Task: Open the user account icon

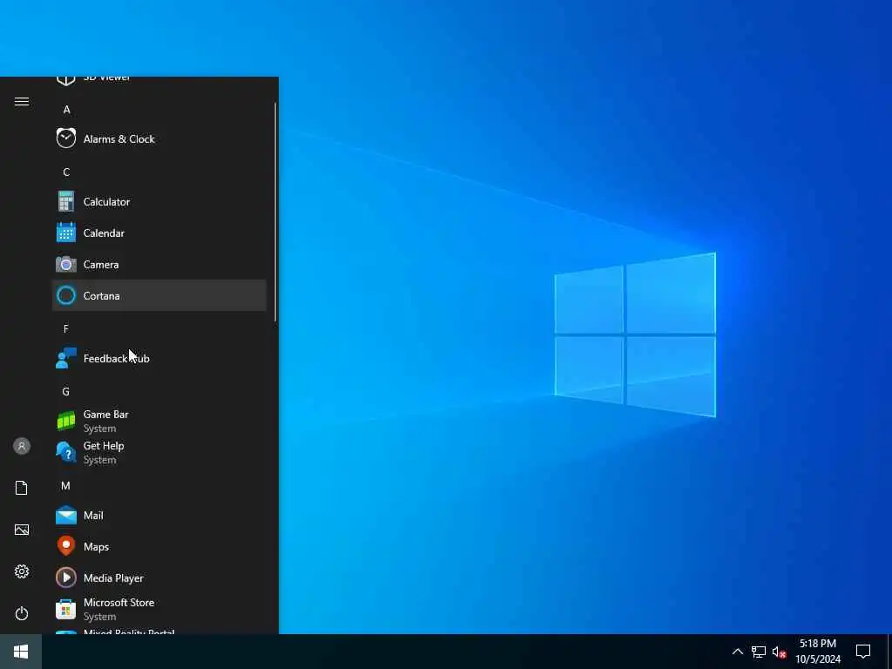Action: [22, 446]
